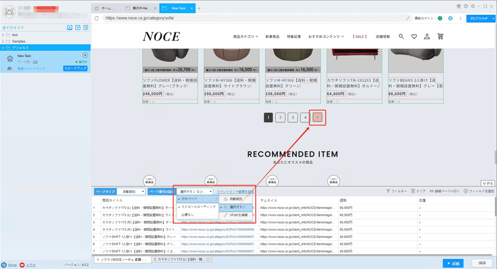The height and width of the screenshot is (269, 497).
Task: Click the next page arrow button
Action: pyautogui.click(x=317, y=117)
